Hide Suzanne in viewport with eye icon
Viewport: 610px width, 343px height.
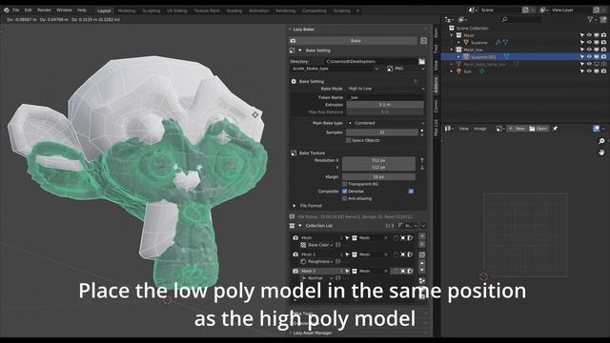pyautogui.click(x=589, y=42)
